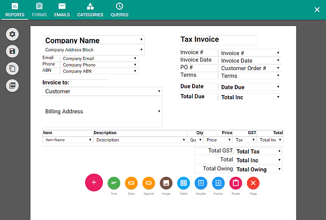
Task: Close the report editor
Action: [316, 10]
